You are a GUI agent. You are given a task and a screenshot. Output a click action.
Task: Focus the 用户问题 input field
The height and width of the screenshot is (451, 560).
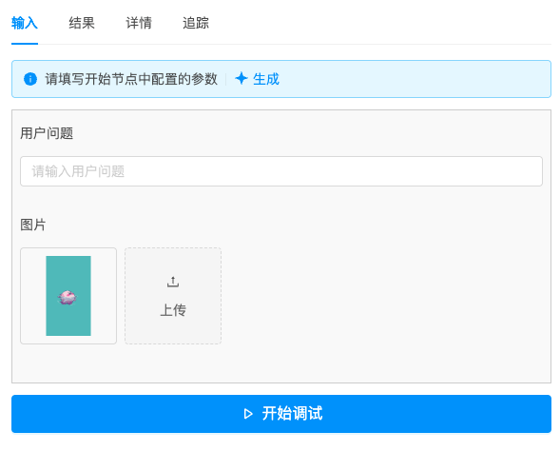pyautogui.click(x=281, y=171)
